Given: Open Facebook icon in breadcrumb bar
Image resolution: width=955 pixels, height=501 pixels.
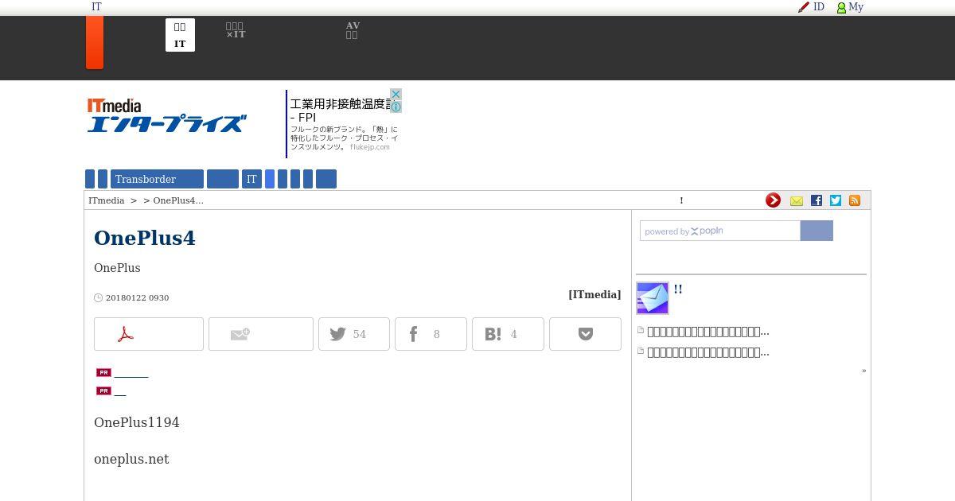Looking at the screenshot, I should coord(817,200).
